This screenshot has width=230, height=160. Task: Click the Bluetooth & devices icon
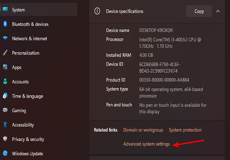pos(5,24)
